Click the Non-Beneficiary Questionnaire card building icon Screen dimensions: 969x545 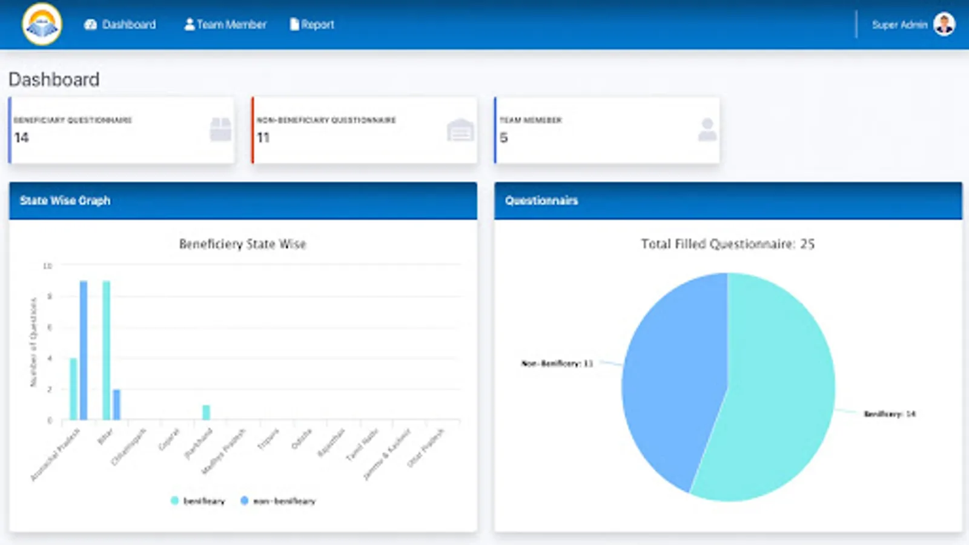click(460, 130)
